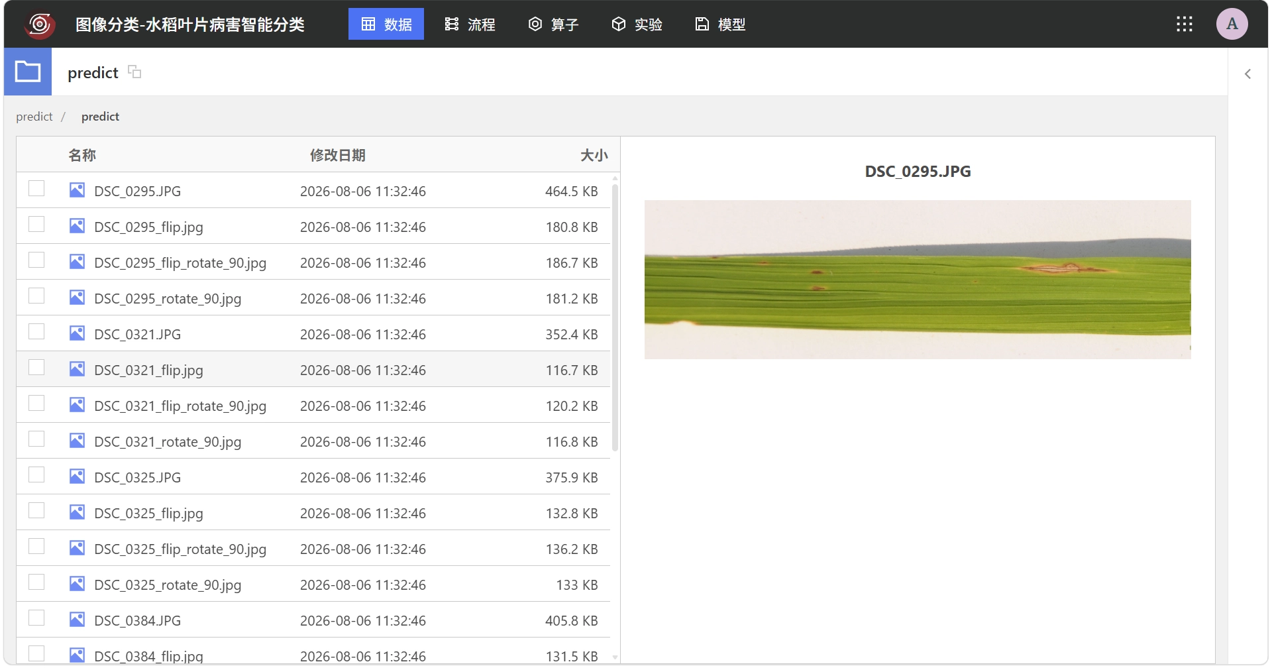Mark checkbox for DSC_0325_rotate_90.jpg

(x=36, y=582)
